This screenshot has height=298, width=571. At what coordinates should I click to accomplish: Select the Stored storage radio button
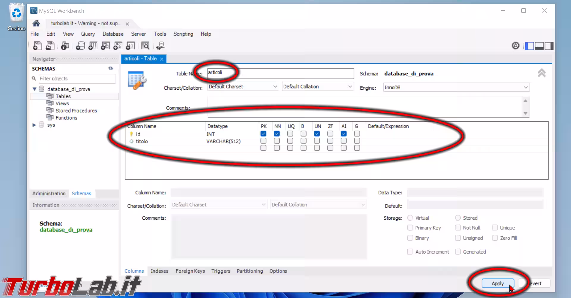458,218
